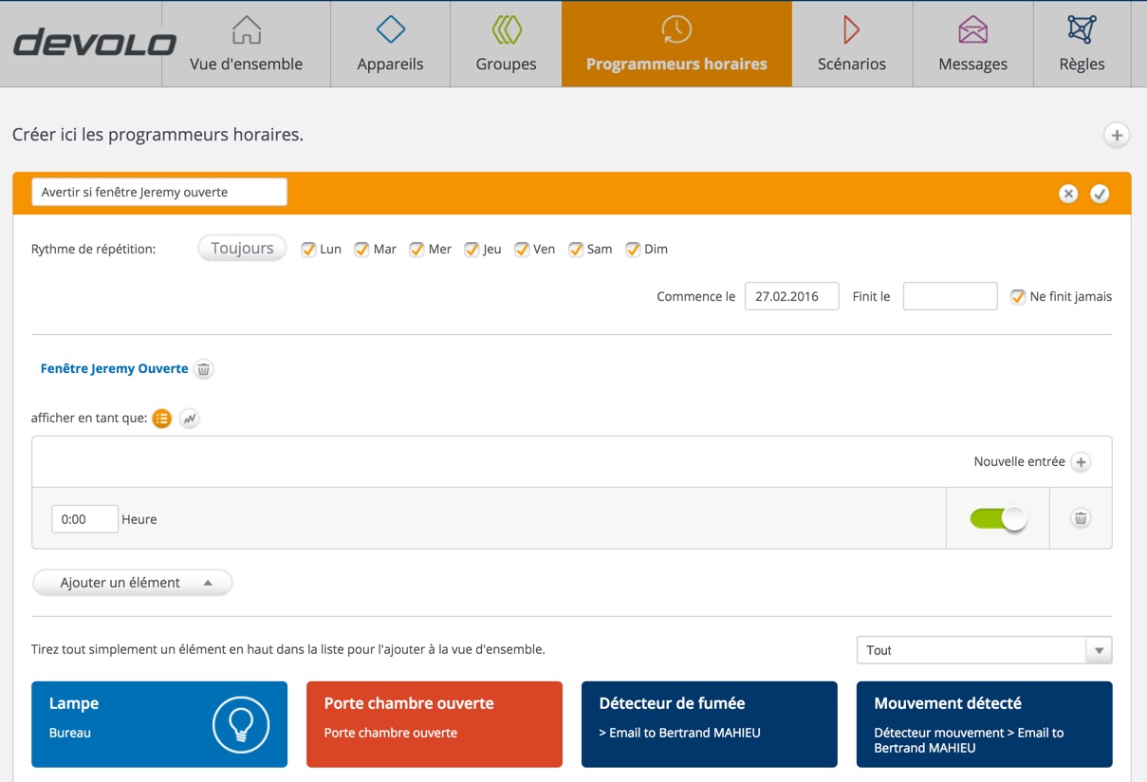The image size is (1147, 782).
Task: Switch off the green entry toggle
Action: pos(998,519)
